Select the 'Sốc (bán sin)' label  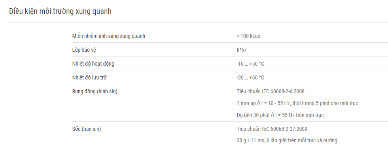coord(87,129)
